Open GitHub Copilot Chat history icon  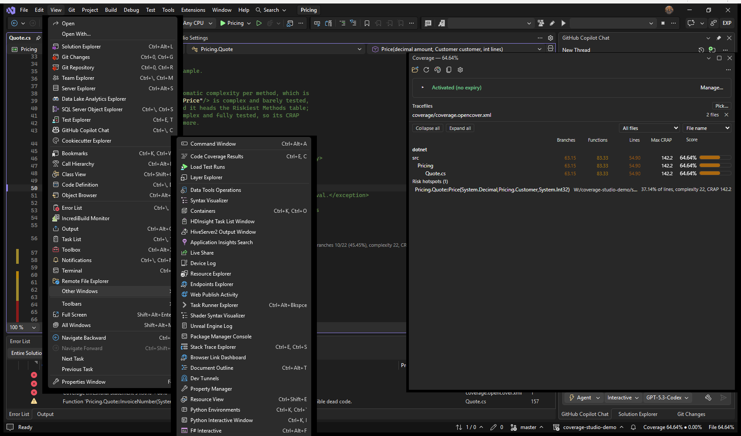[701, 50]
